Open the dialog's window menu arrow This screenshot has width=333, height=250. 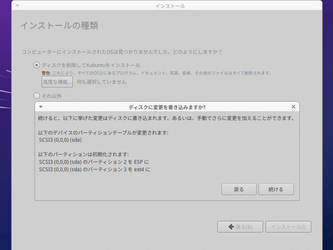tap(41, 107)
